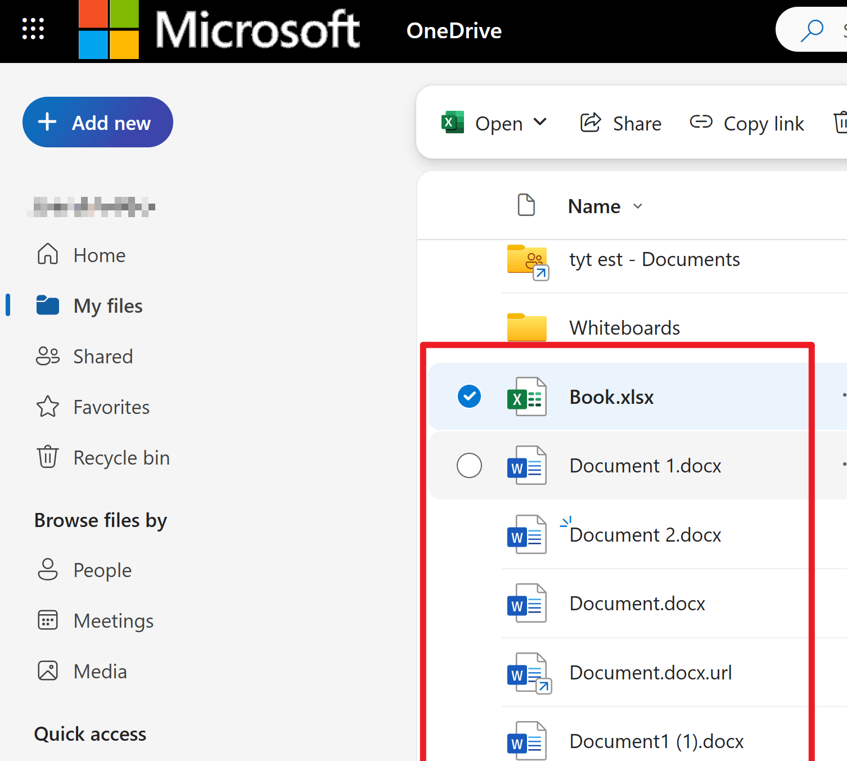Open Document 2.docx file
The width and height of the screenshot is (847, 761).
645,534
